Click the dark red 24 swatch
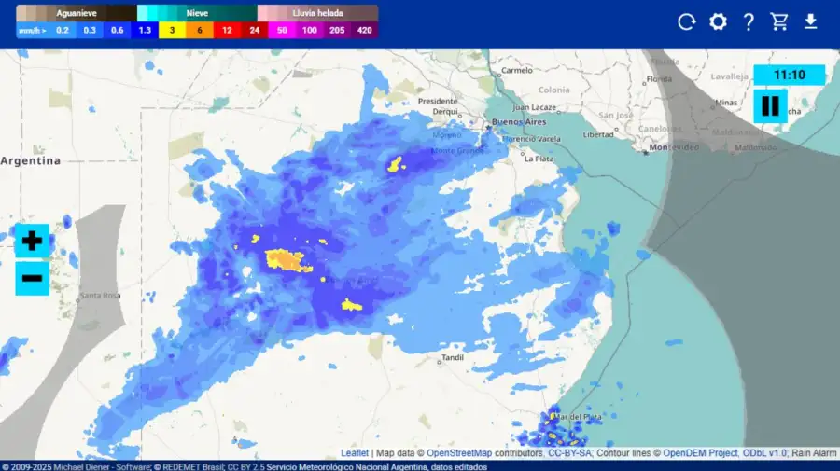 pyautogui.click(x=255, y=30)
